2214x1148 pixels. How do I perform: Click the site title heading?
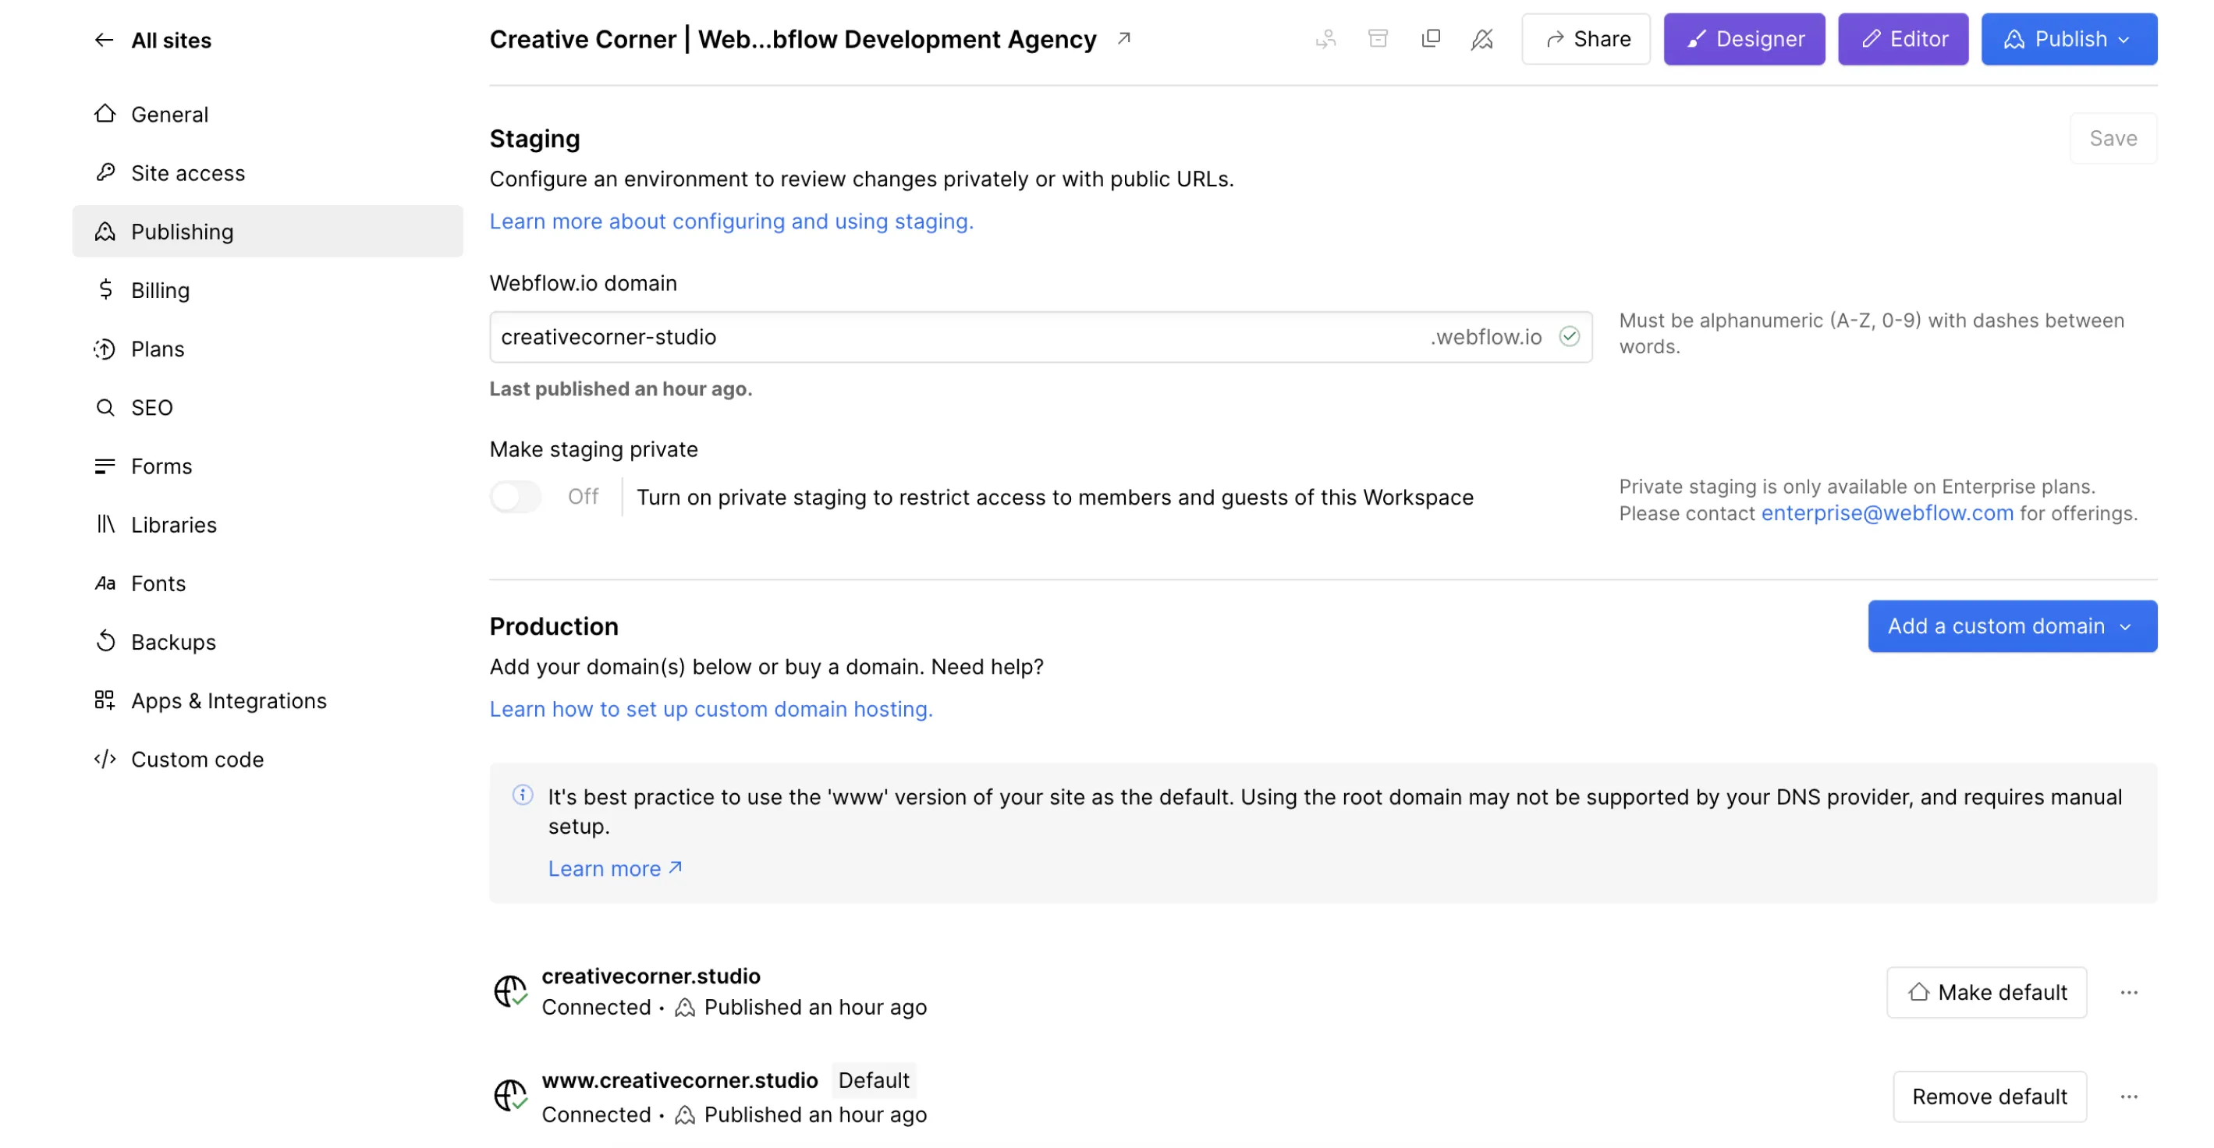tap(793, 39)
